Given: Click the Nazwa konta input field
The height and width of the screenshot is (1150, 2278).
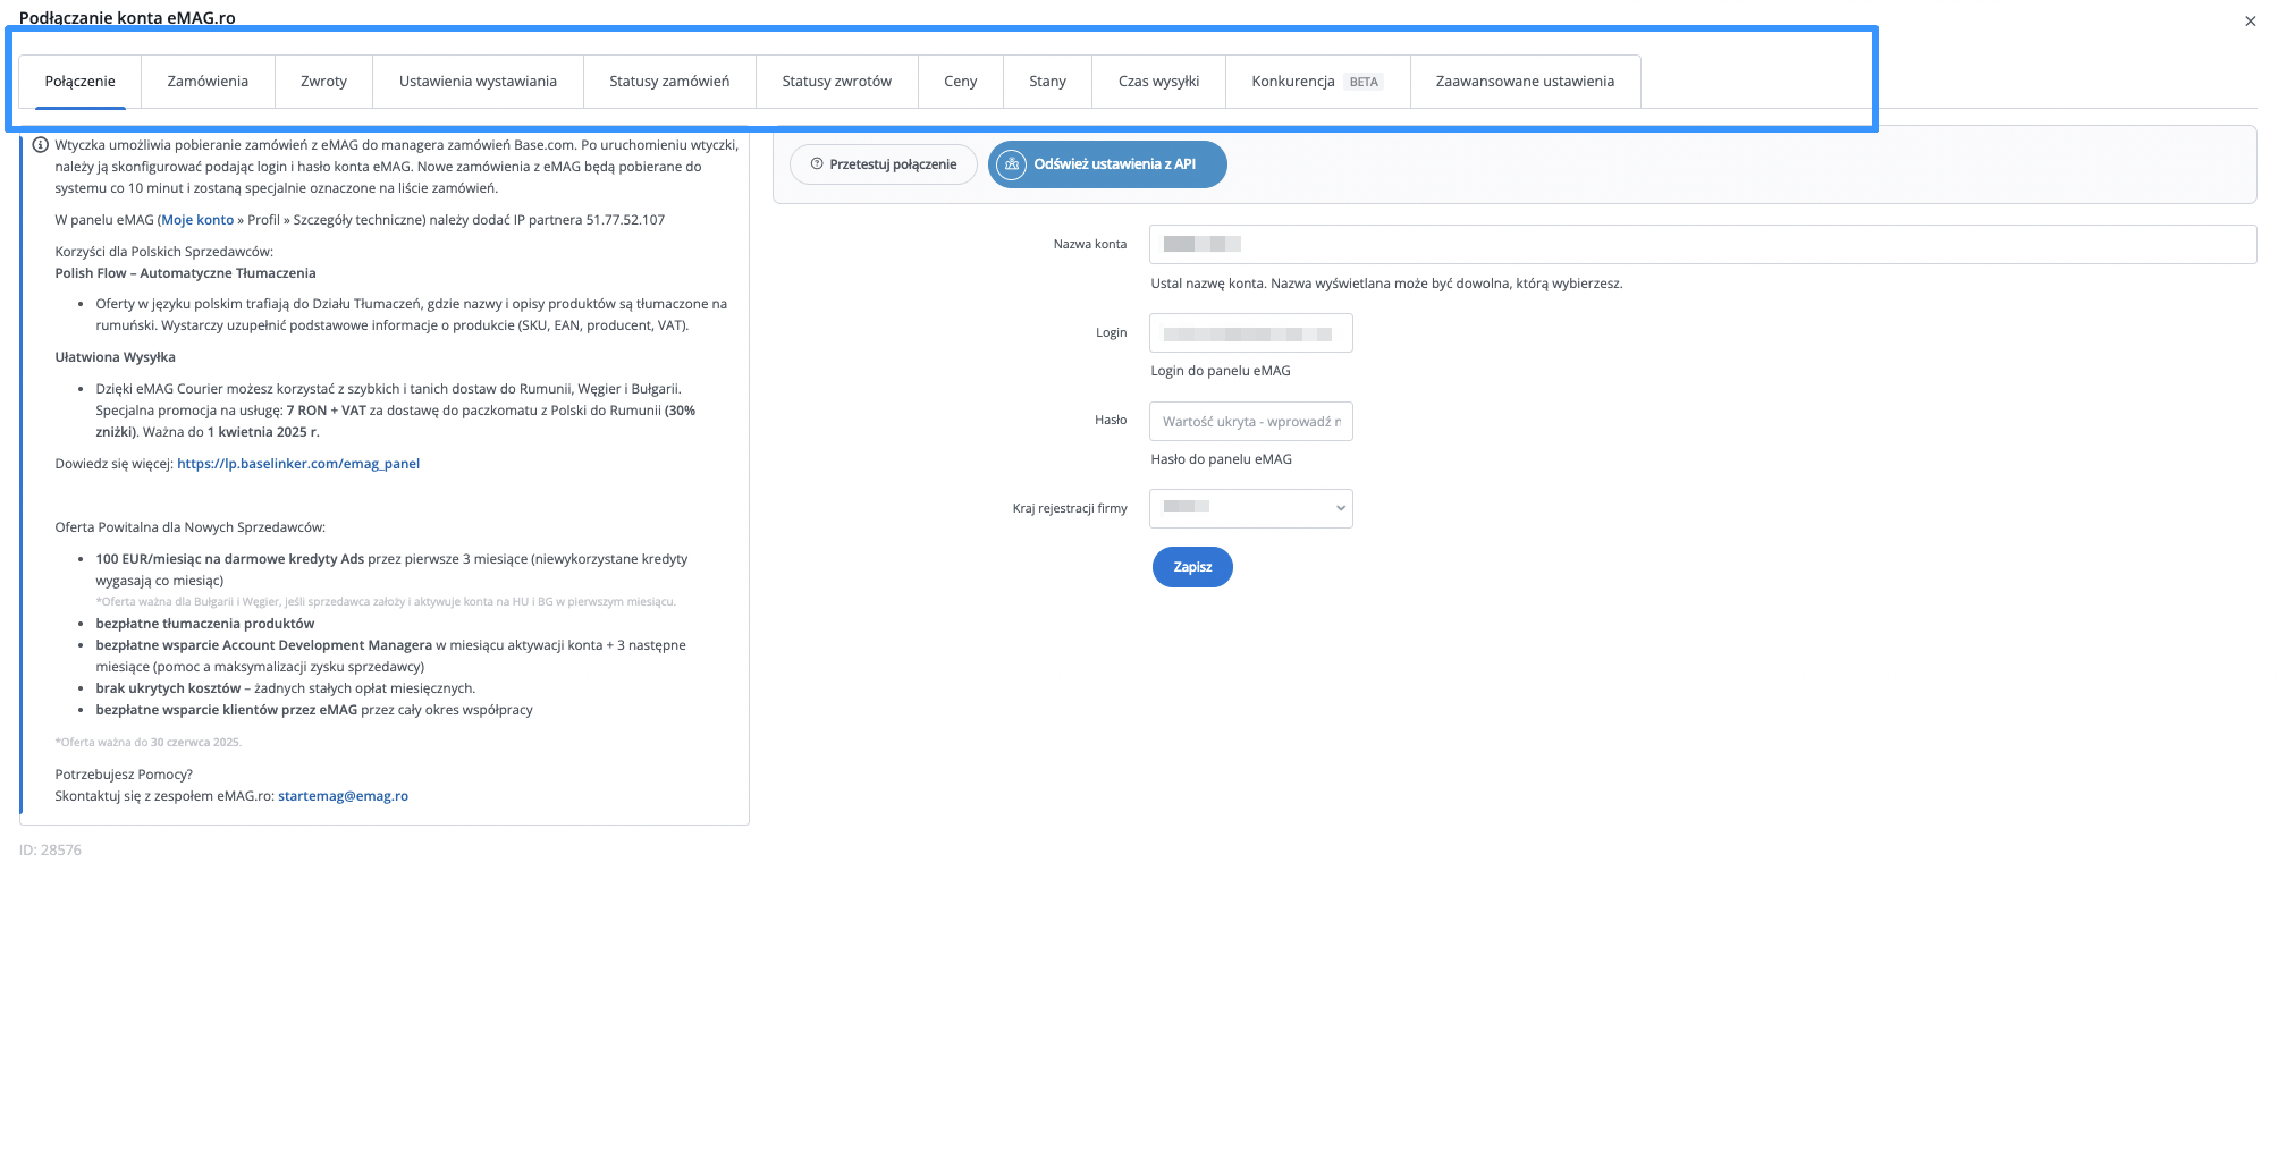Looking at the screenshot, I should point(1702,244).
